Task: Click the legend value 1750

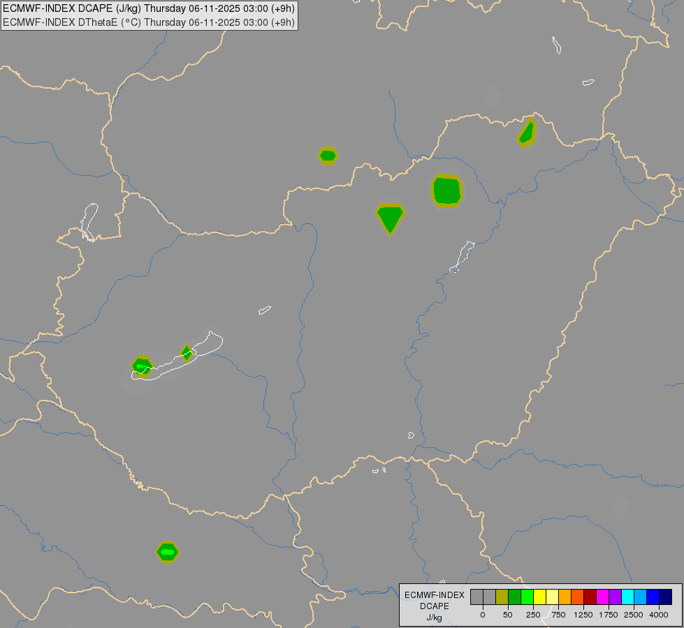Action: 609,615
